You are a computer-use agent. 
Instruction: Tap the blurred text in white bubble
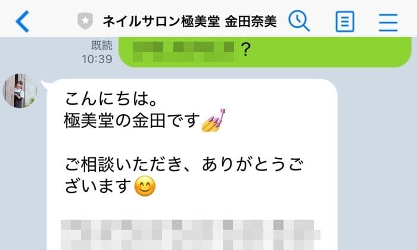coord(190,235)
